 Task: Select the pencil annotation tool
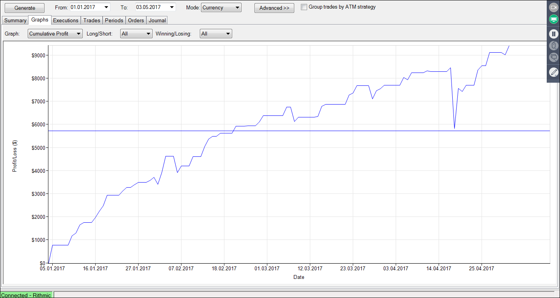(x=553, y=72)
